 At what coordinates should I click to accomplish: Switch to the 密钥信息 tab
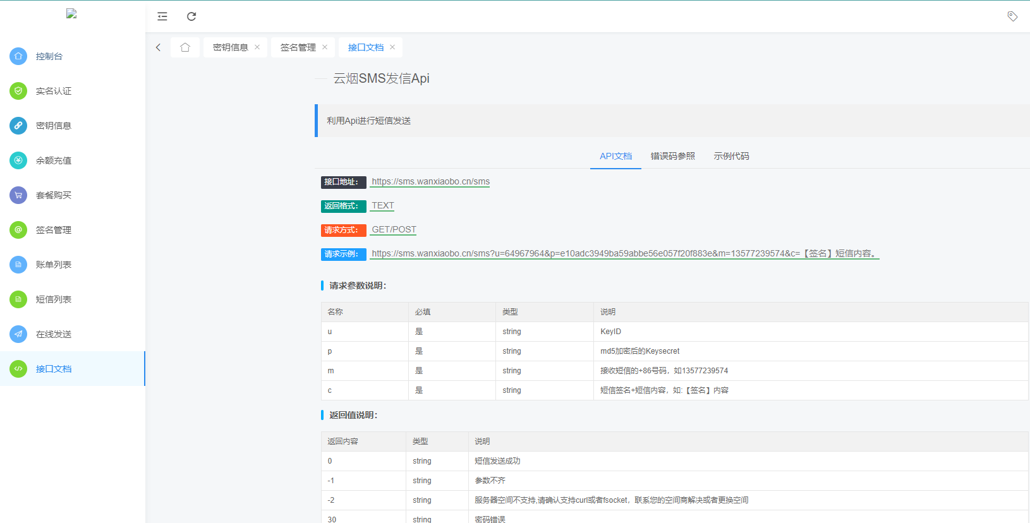[x=231, y=47]
